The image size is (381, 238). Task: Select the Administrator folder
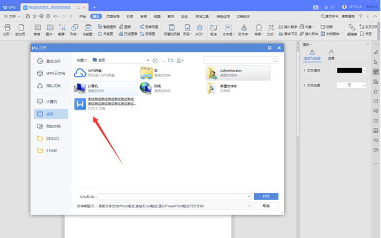238,73
